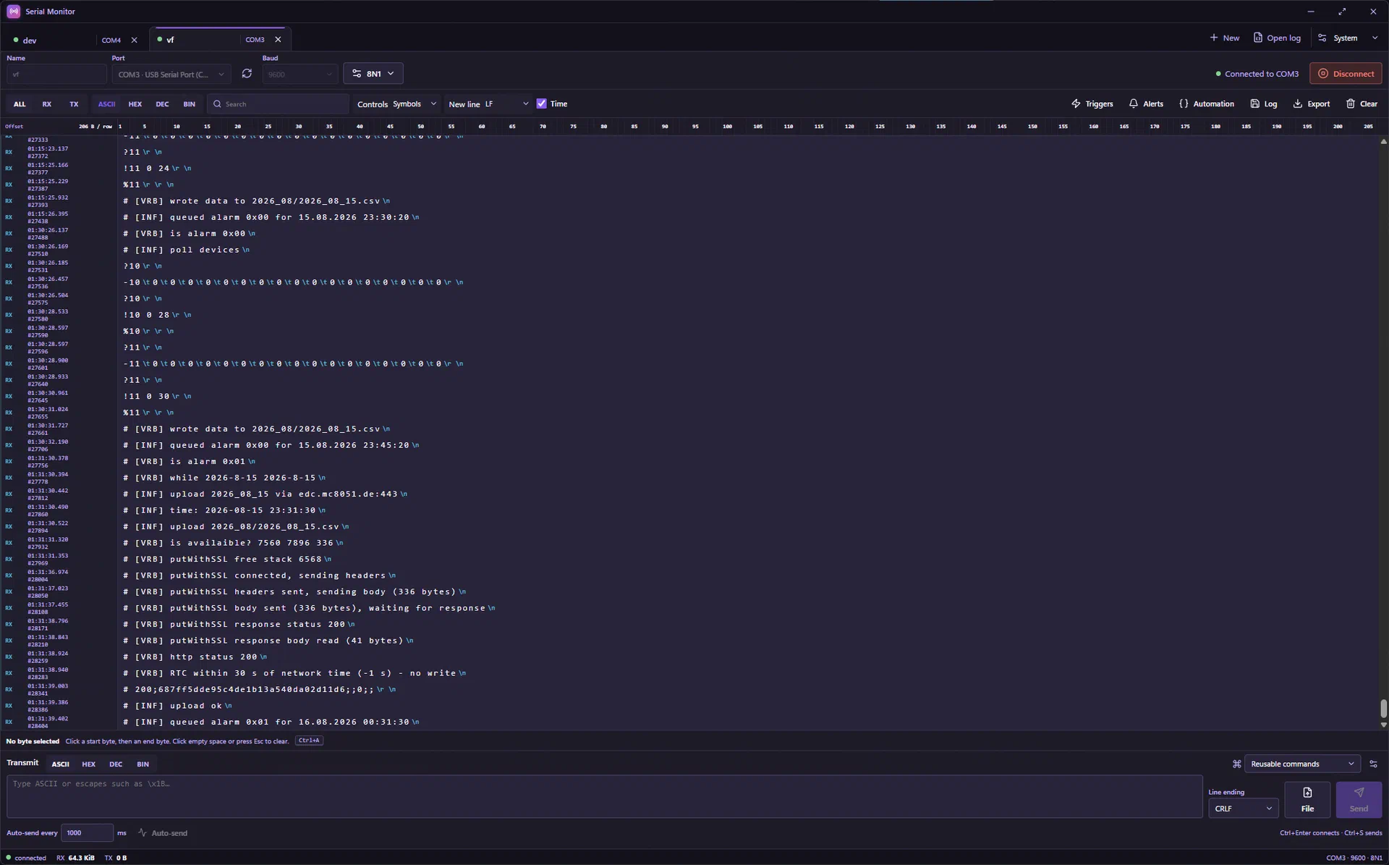The height and width of the screenshot is (865, 1389).
Task: Click the 'RX 64.3 KiB' status entry
Action: tap(75, 858)
